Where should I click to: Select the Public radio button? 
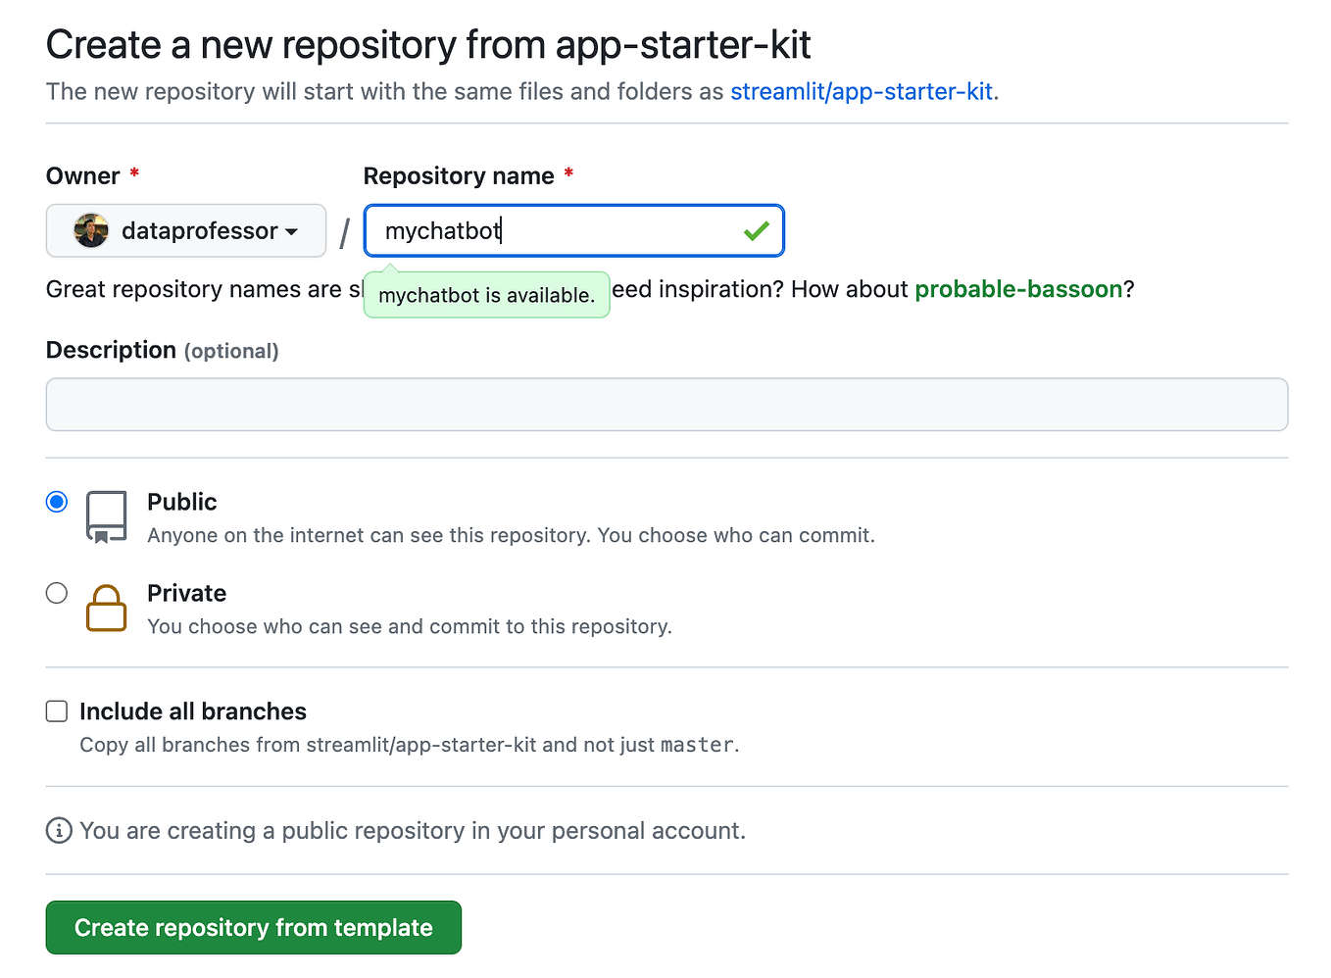tap(57, 502)
